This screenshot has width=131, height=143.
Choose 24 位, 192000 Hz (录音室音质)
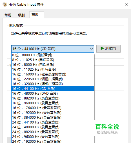tap(53, 141)
